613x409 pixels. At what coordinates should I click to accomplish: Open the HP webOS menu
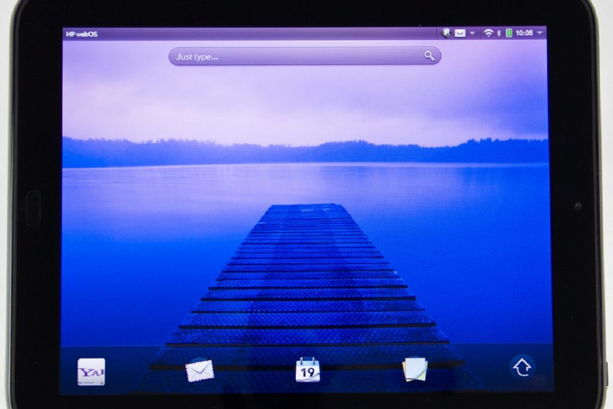point(81,34)
